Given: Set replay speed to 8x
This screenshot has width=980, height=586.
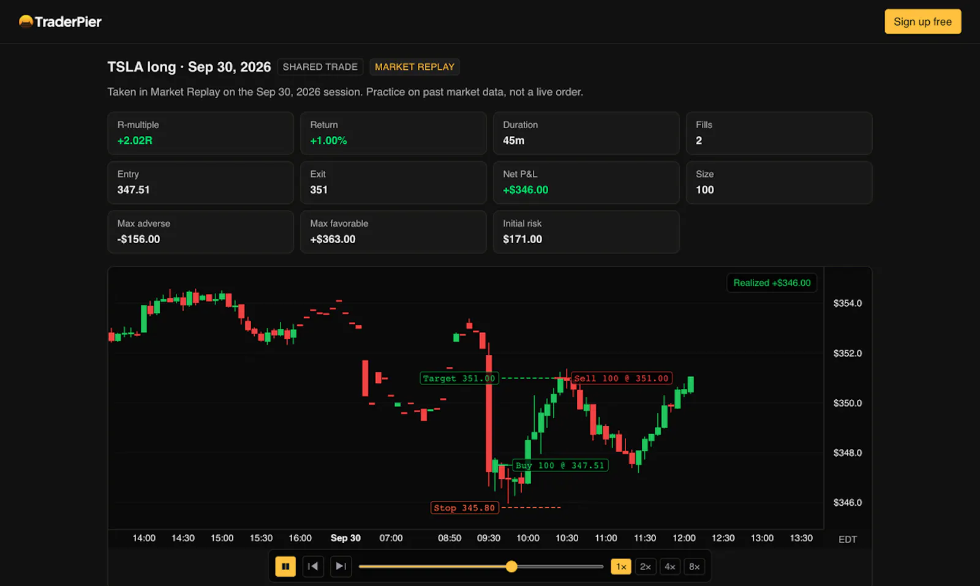Looking at the screenshot, I should point(695,566).
